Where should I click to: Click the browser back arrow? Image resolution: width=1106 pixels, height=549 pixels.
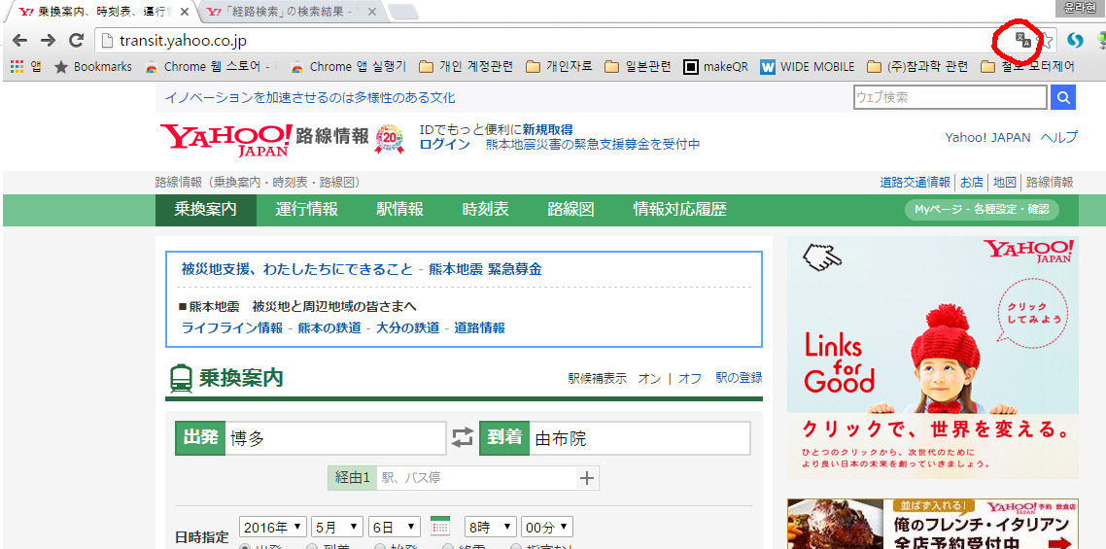[x=20, y=41]
